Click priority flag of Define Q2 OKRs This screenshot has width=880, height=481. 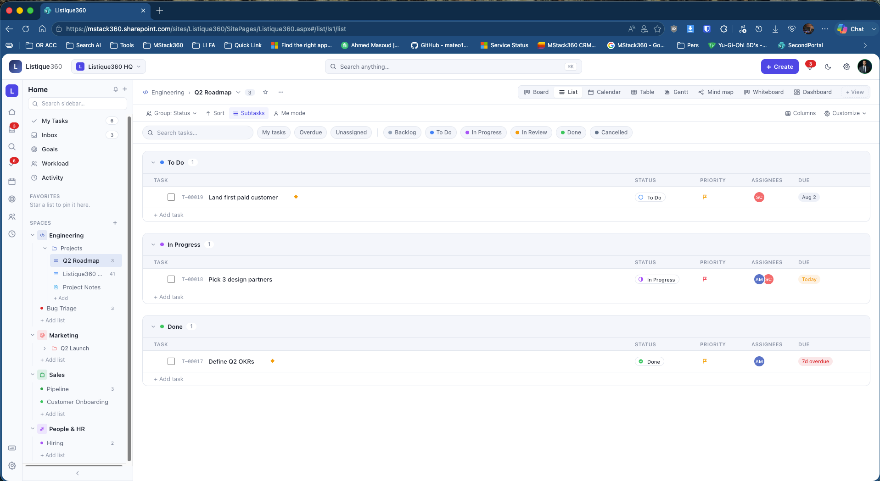705,361
